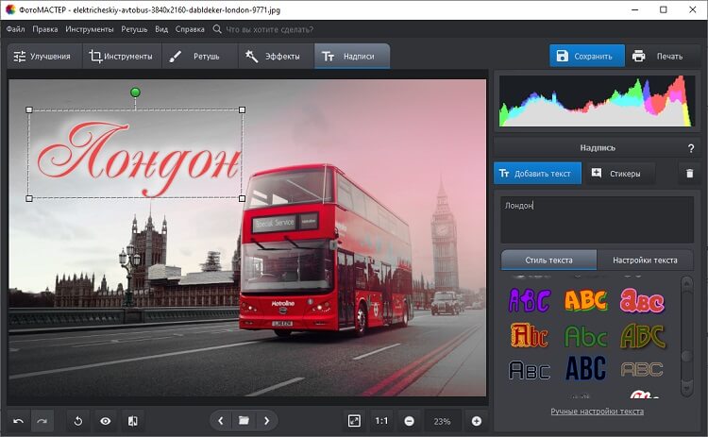Open folder browse icon
The height and width of the screenshot is (437, 708).
click(x=244, y=420)
